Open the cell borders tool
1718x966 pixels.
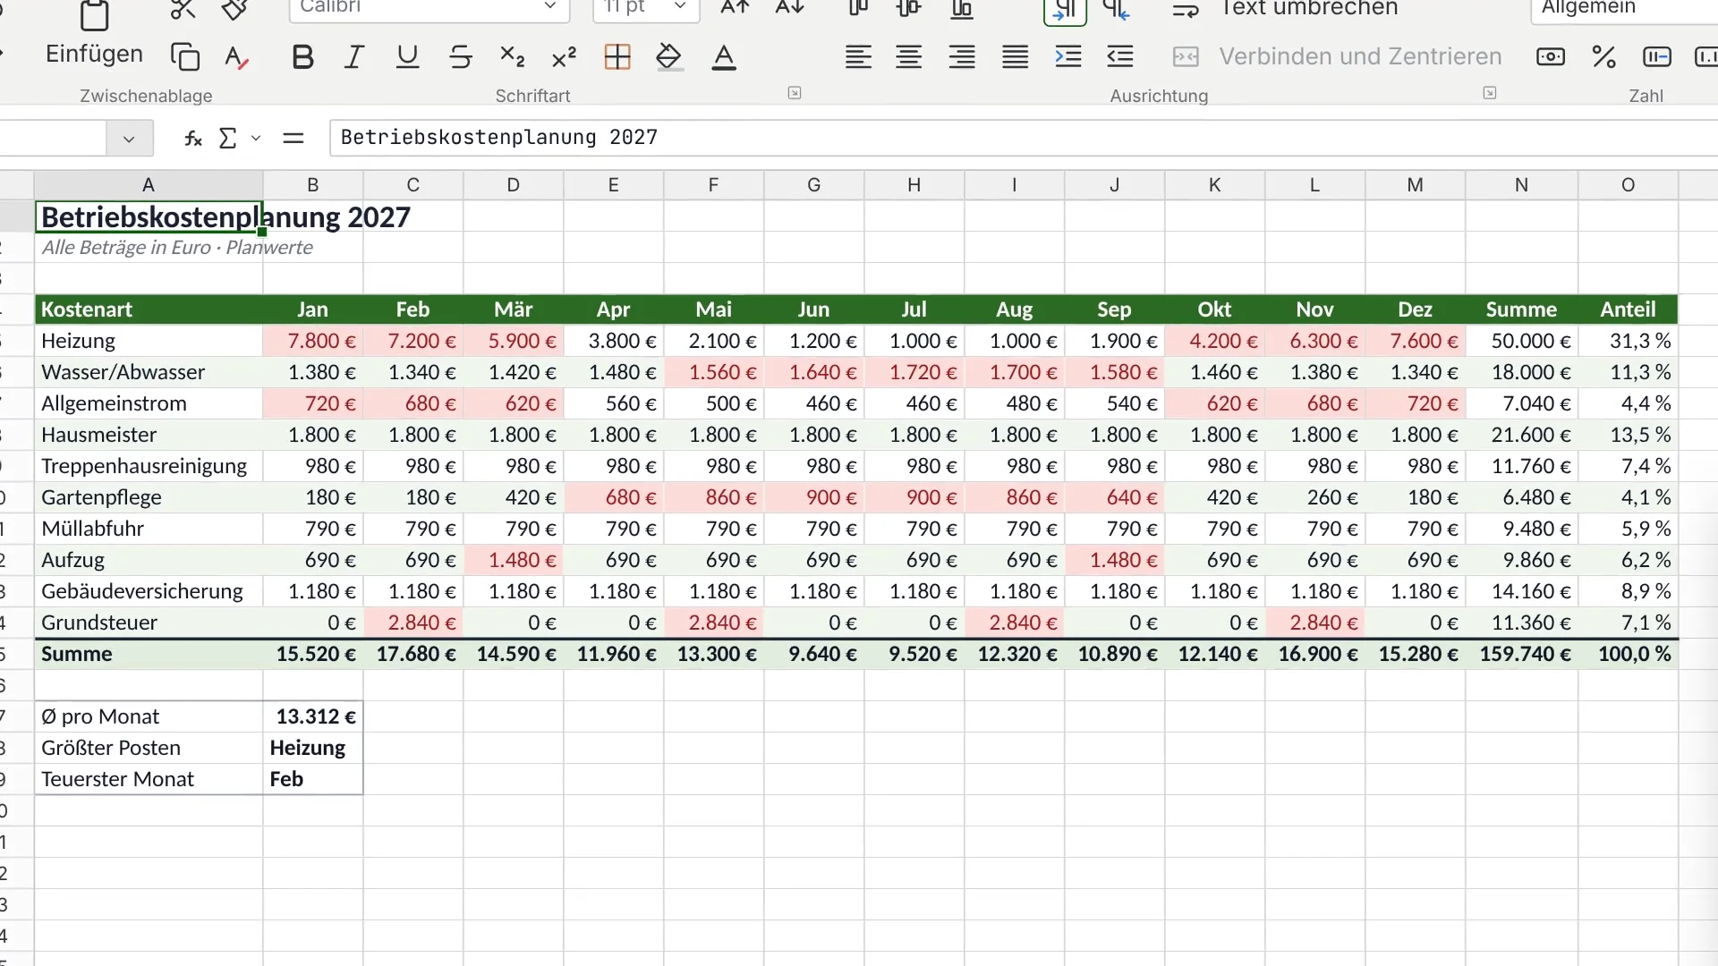click(617, 57)
